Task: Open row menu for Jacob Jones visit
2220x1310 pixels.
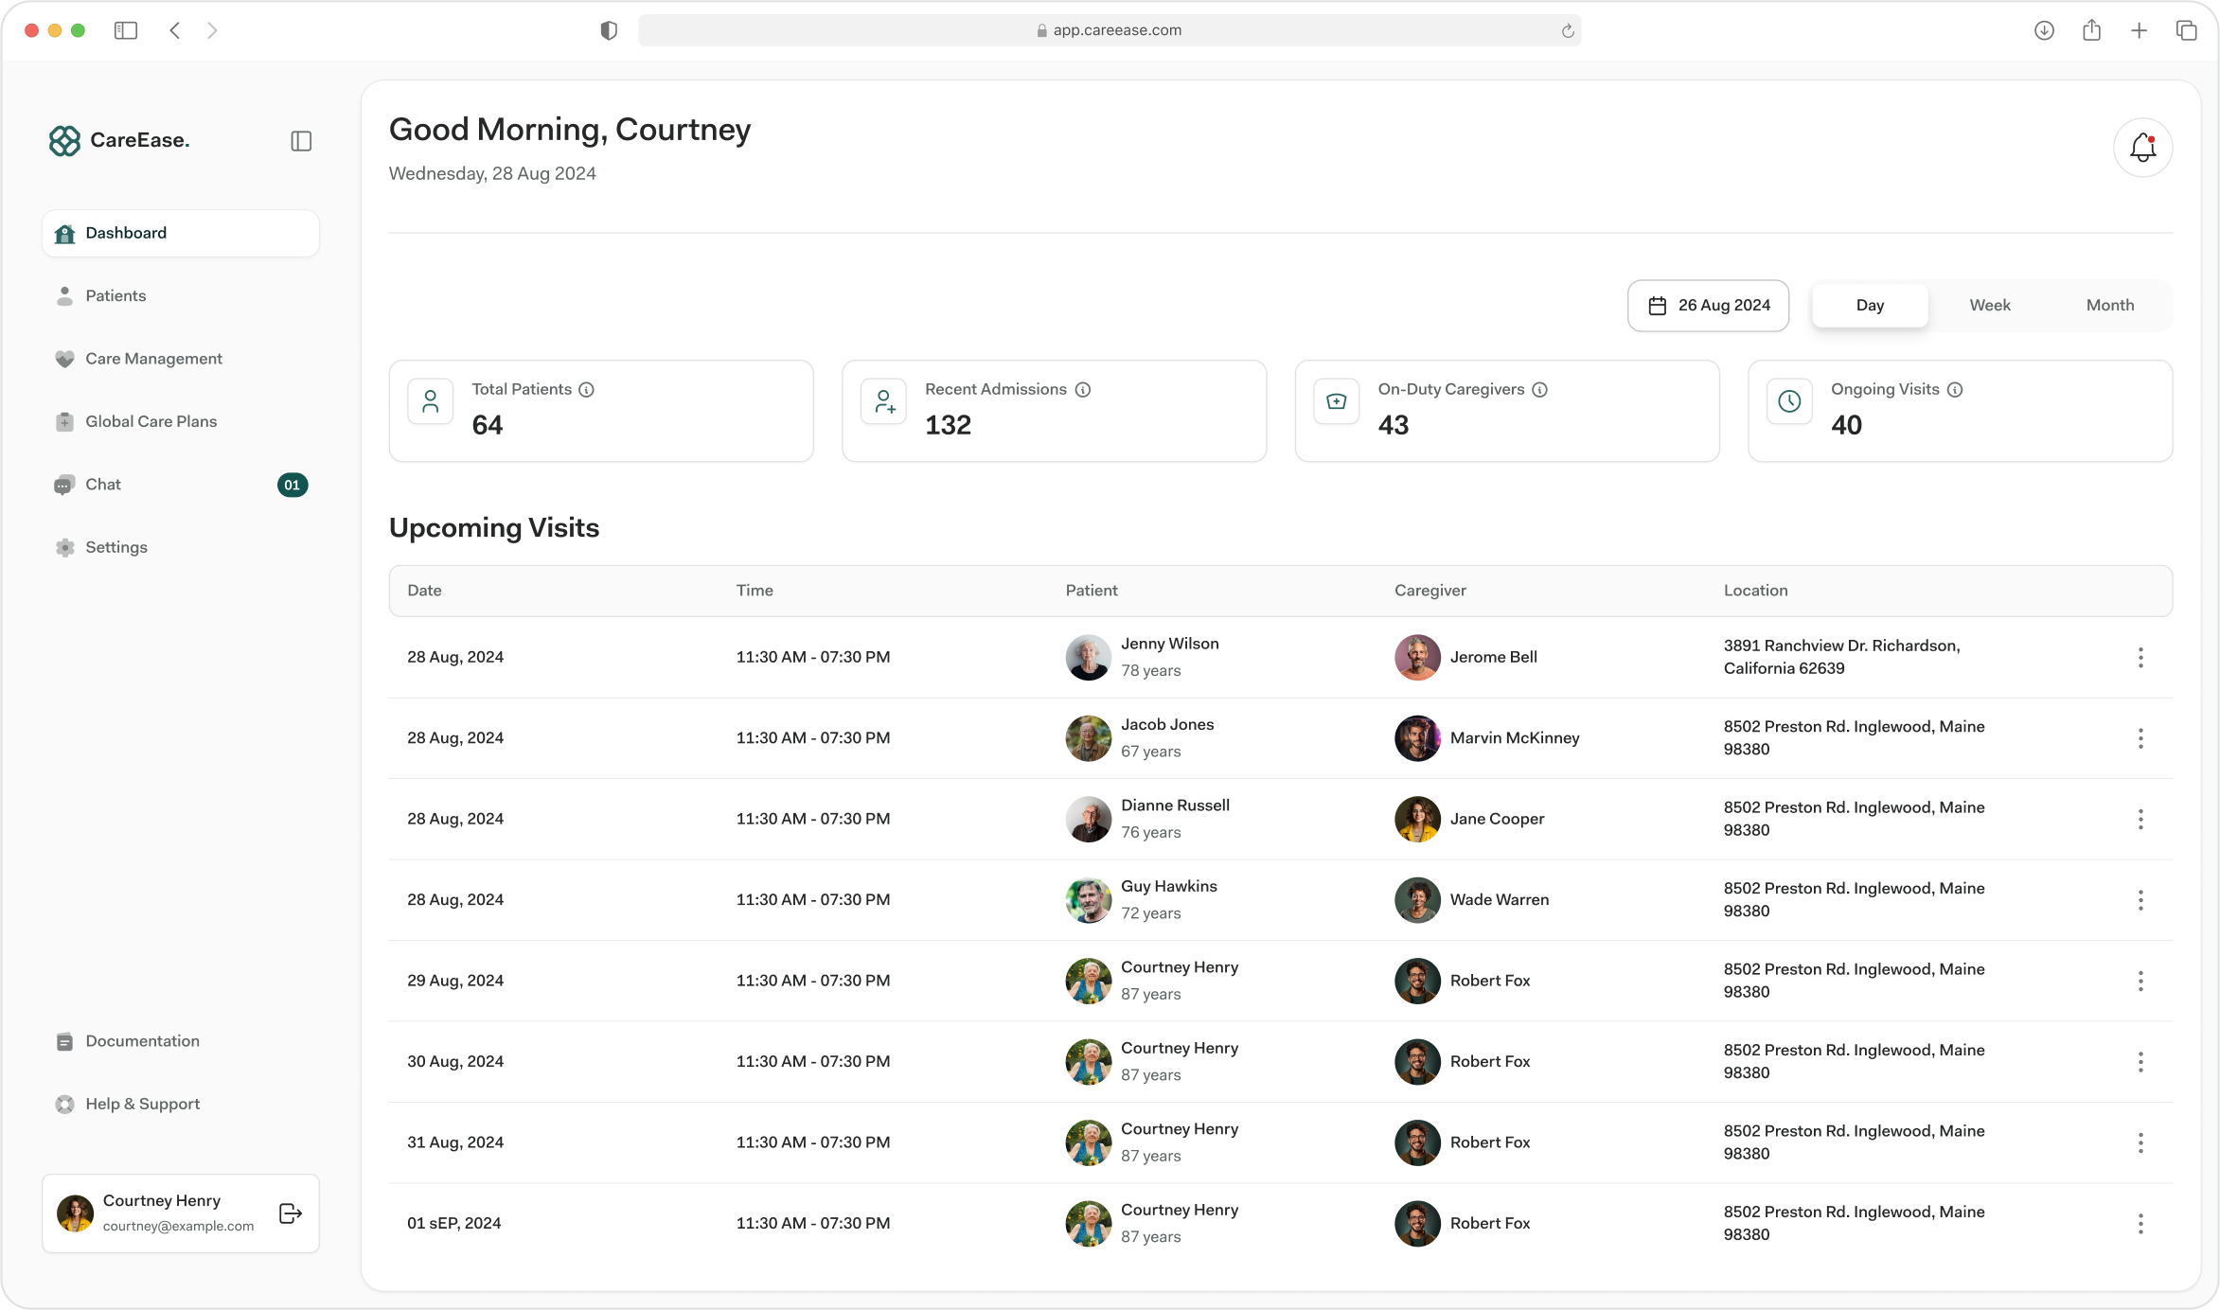Action: click(2140, 738)
